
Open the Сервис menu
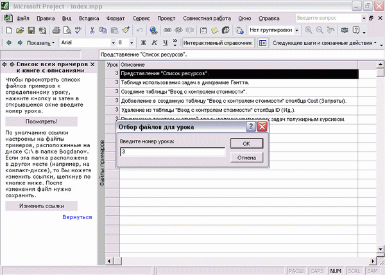141,19
